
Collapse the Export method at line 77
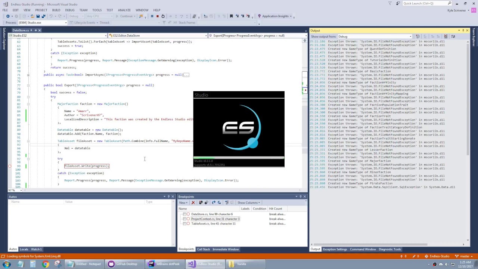pyautogui.click(x=28, y=85)
